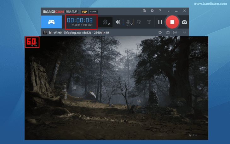Open help with the question mark icon

coord(160,11)
